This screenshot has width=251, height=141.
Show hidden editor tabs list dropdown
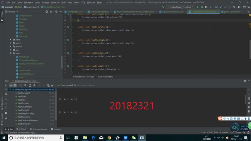click(248, 12)
